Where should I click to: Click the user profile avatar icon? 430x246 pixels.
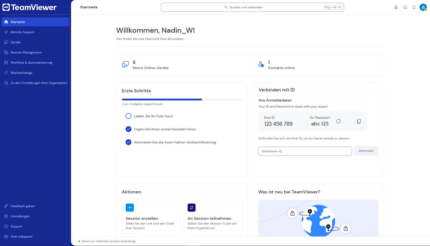423,7
